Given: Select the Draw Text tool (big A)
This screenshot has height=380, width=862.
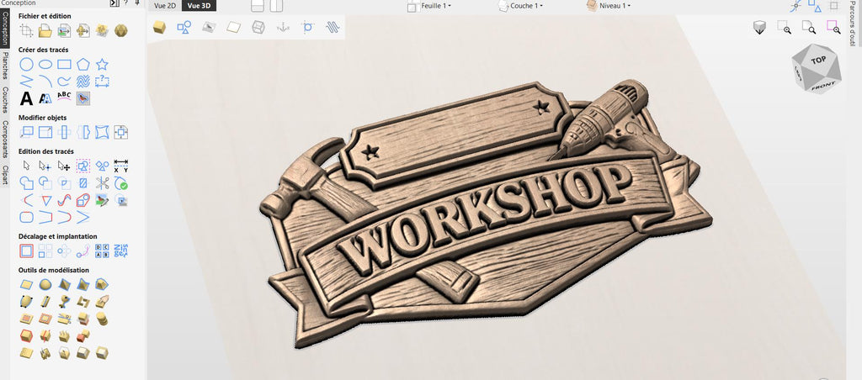Looking at the screenshot, I should coord(26,99).
